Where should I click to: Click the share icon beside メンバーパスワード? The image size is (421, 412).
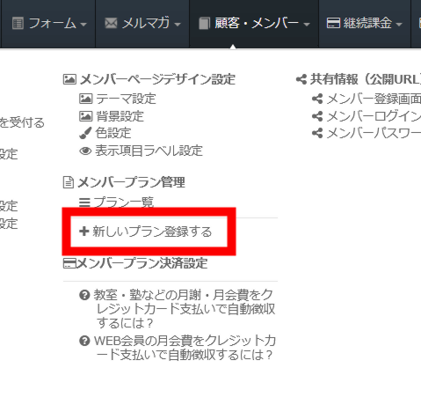[317, 133]
